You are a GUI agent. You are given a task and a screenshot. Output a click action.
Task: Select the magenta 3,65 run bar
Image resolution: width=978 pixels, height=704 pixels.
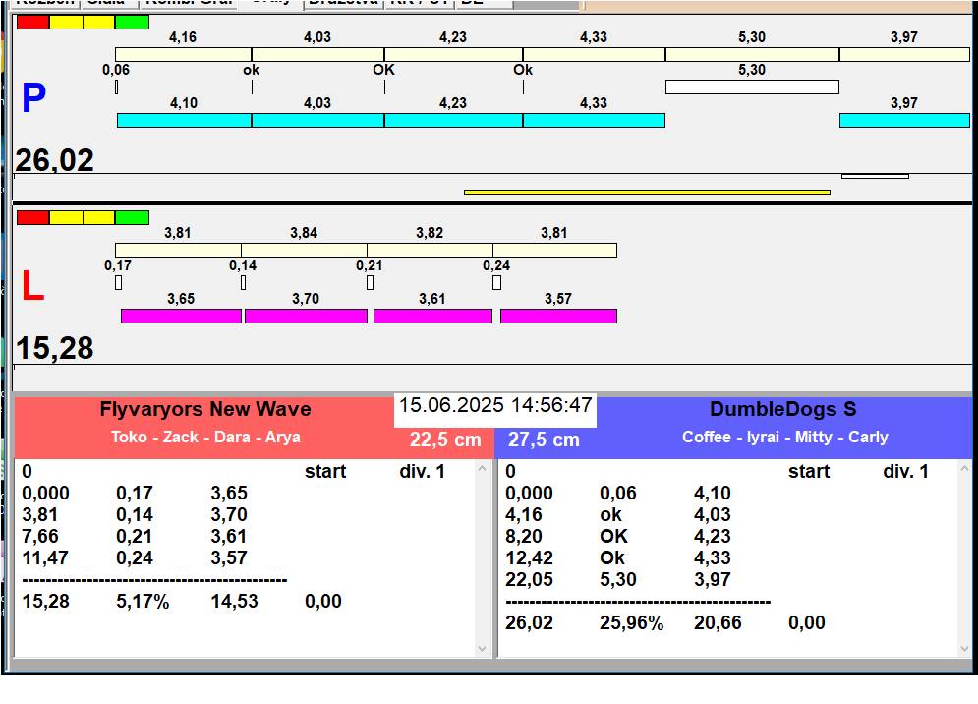click(x=181, y=316)
